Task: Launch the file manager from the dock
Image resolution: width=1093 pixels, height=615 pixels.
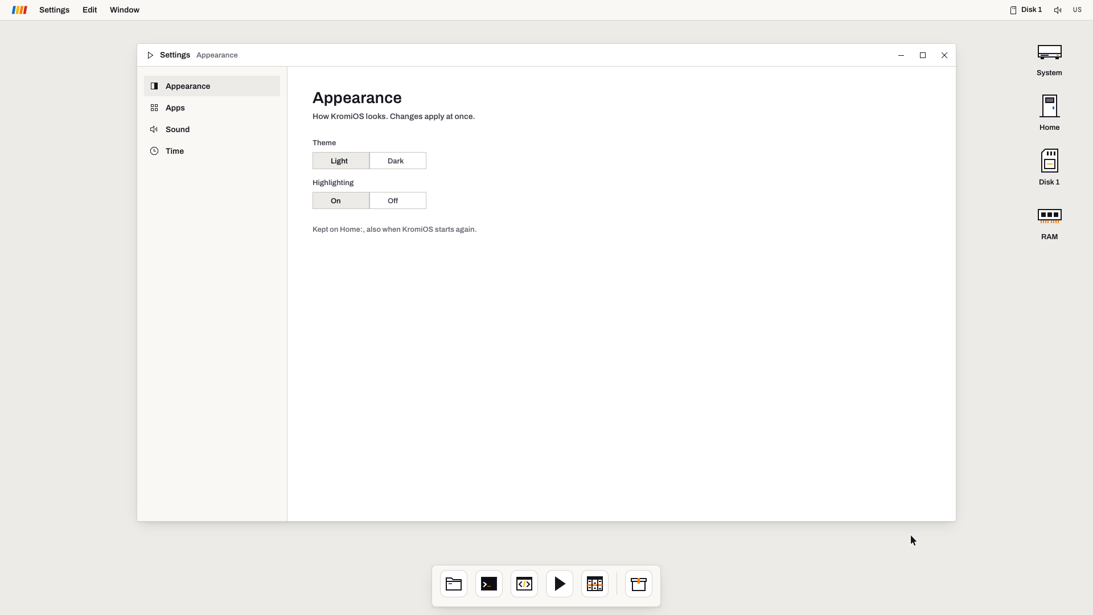Action: tap(454, 584)
